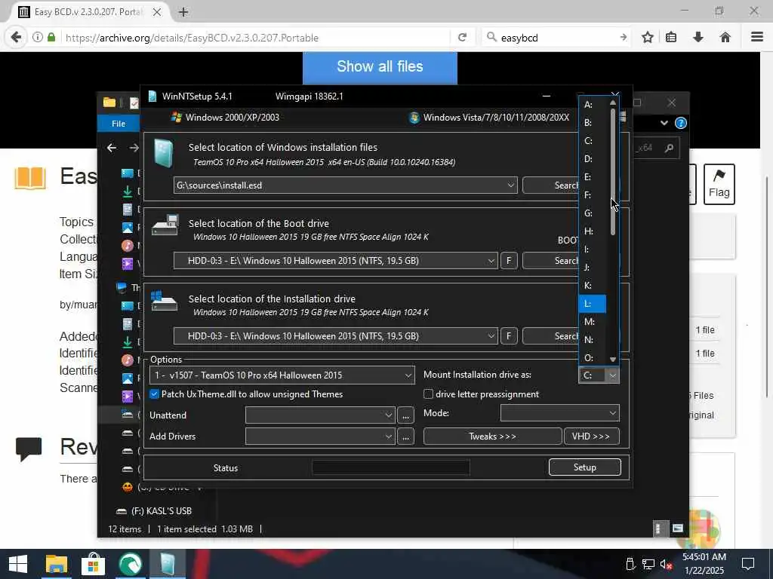This screenshot has height=579, width=773.
Task: Open Windows Start menu
Action: [18, 564]
